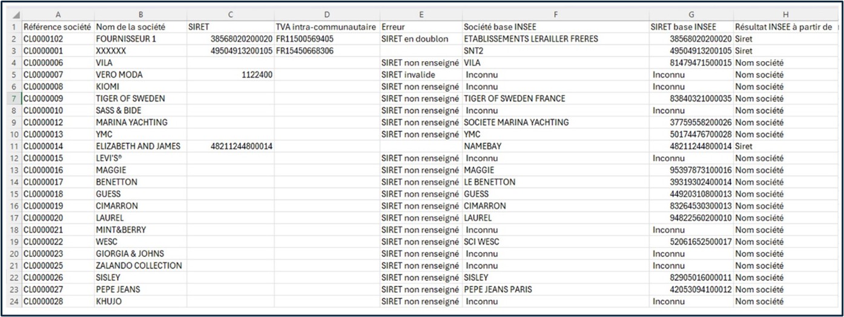Select the column F header
844x317 pixels.
pos(555,15)
